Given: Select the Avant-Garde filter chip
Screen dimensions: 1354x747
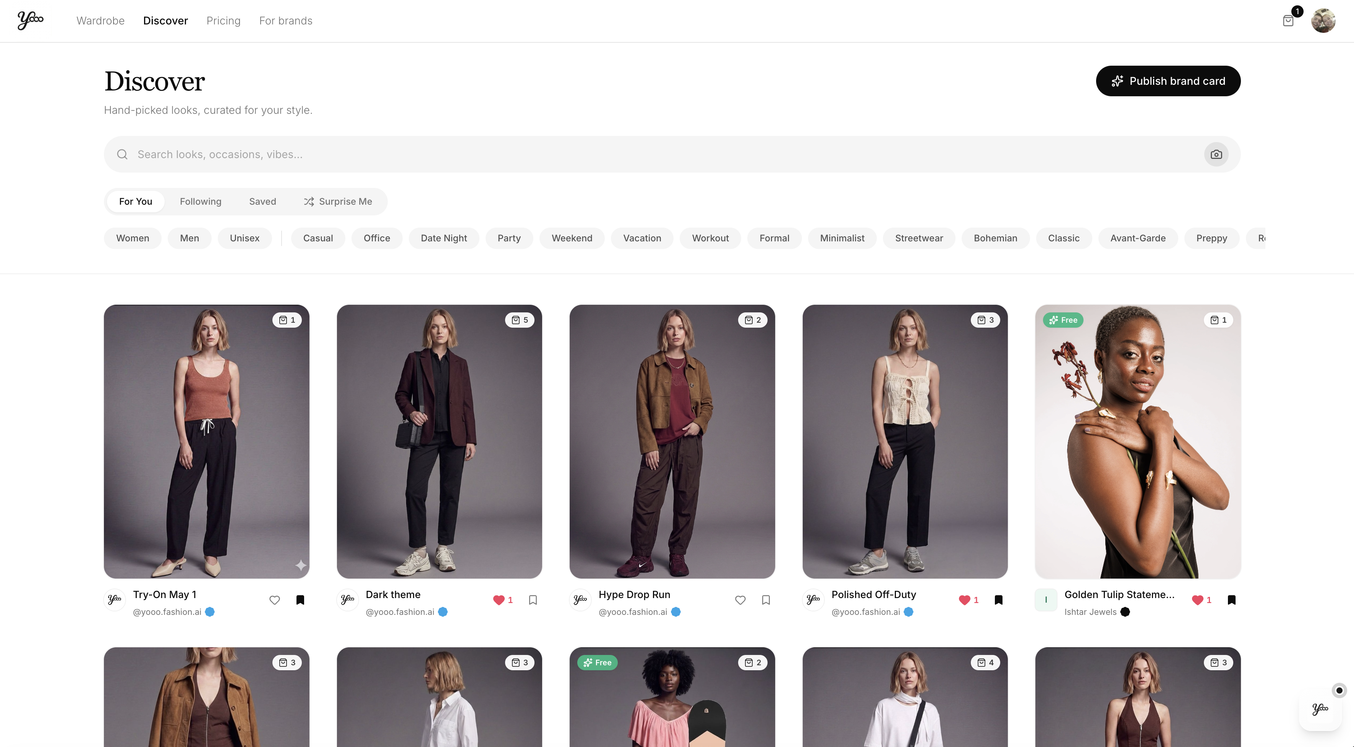Looking at the screenshot, I should pyautogui.click(x=1137, y=238).
